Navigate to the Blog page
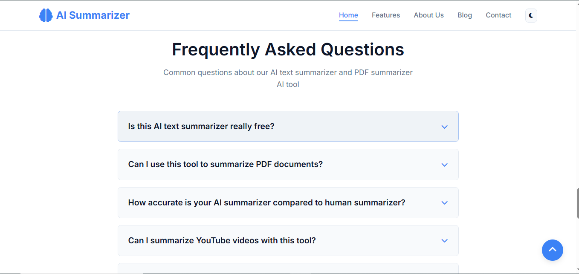Image resolution: width=579 pixels, height=274 pixels. (x=464, y=15)
